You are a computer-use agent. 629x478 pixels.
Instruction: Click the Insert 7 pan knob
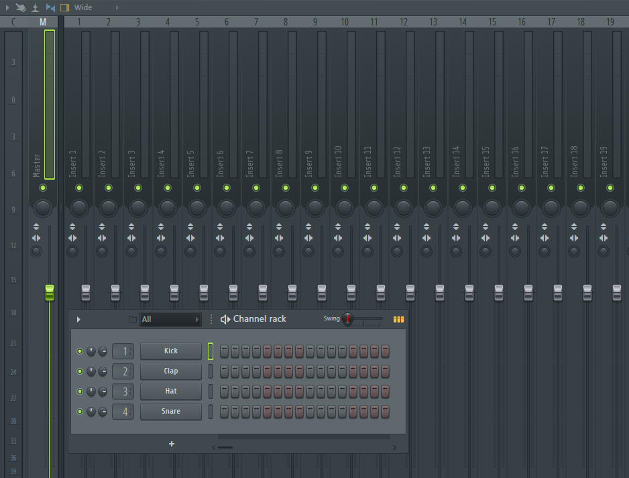pyautogui.click(x=256, y=208)
